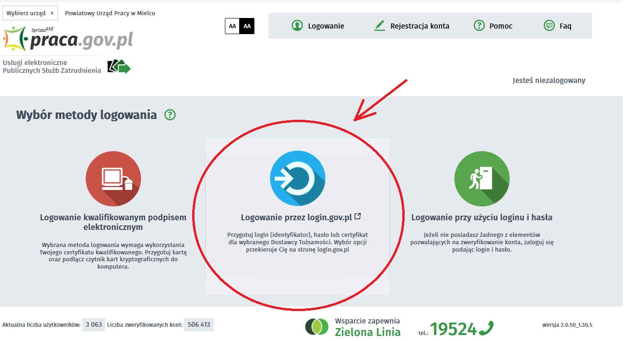
Task: Click the description starting 'Przygotuj login (identyfikator)'
Action: pyautogui.click(x=298, y=242)
